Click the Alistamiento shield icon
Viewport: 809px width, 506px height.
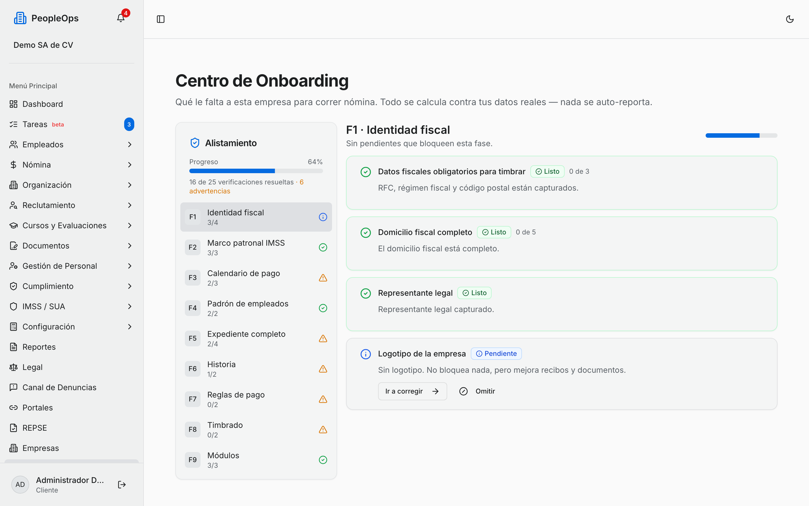coord(195,143)
